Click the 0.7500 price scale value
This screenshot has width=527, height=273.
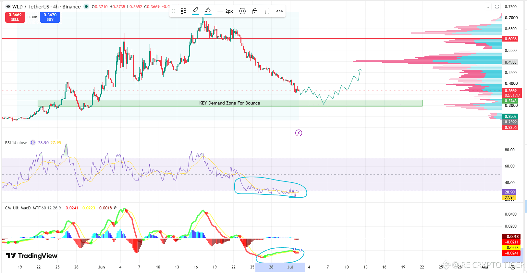tap(511, 7)
